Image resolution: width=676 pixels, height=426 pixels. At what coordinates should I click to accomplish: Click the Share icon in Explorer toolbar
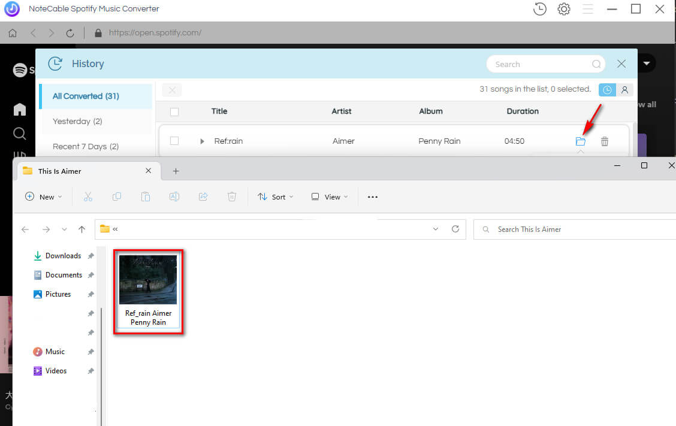pyautogui.click(x=203, y=197)
